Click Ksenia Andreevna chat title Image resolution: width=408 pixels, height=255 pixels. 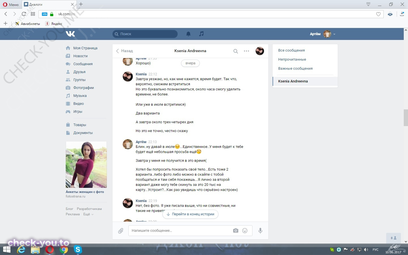tap(190, 51)
